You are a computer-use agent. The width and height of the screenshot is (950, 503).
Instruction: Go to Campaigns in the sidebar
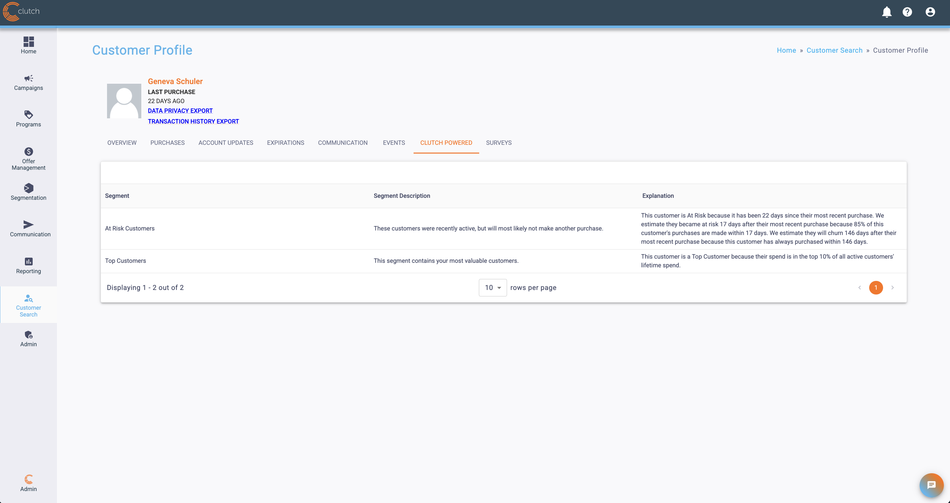pos(28,83)
